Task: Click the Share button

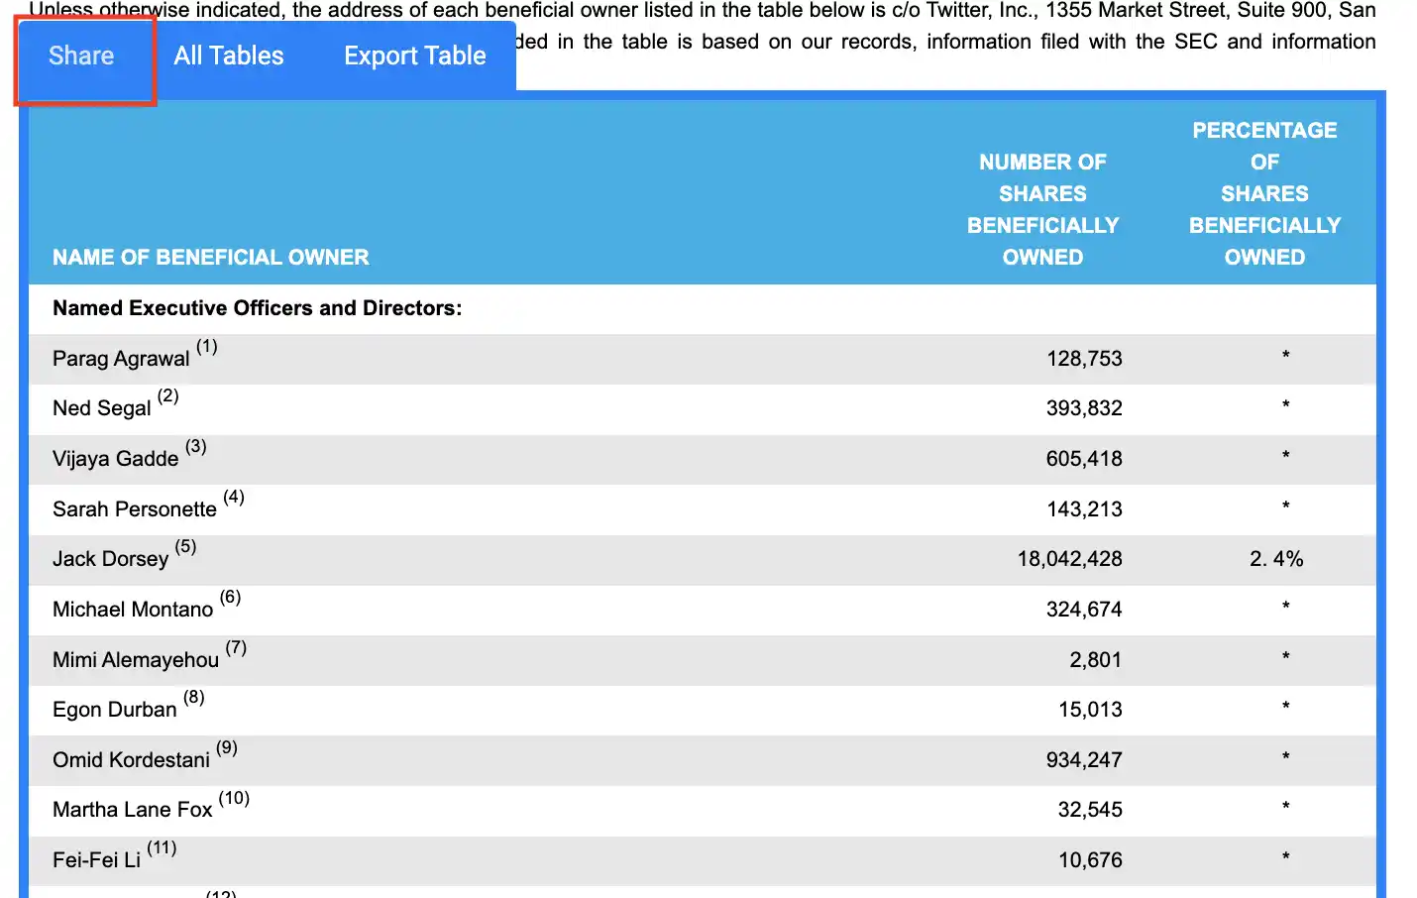Action: (x=82, y=56)
